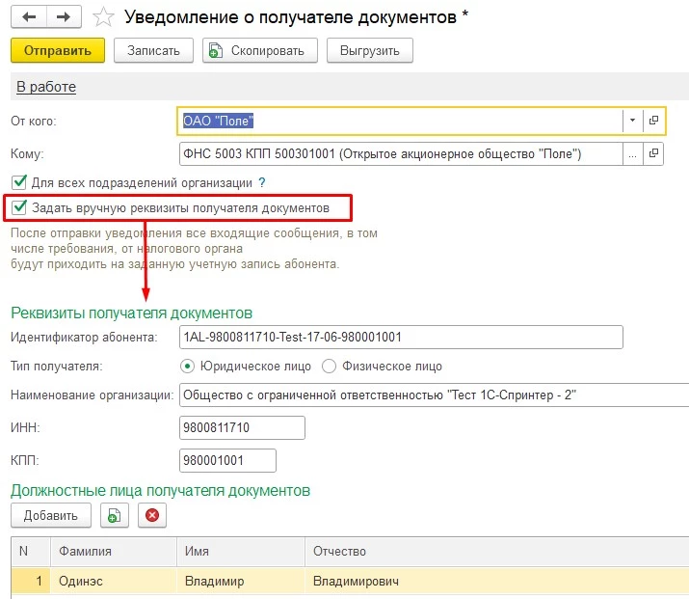This screenshot has height=599, width=689.
Task: Open the sender organization card icon
Action: pyautogui.click(x=654, y=121)
